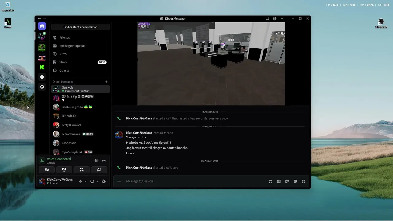Open the Recycle Bin desktop icon
393x221 pixels.
coord(8,7)
